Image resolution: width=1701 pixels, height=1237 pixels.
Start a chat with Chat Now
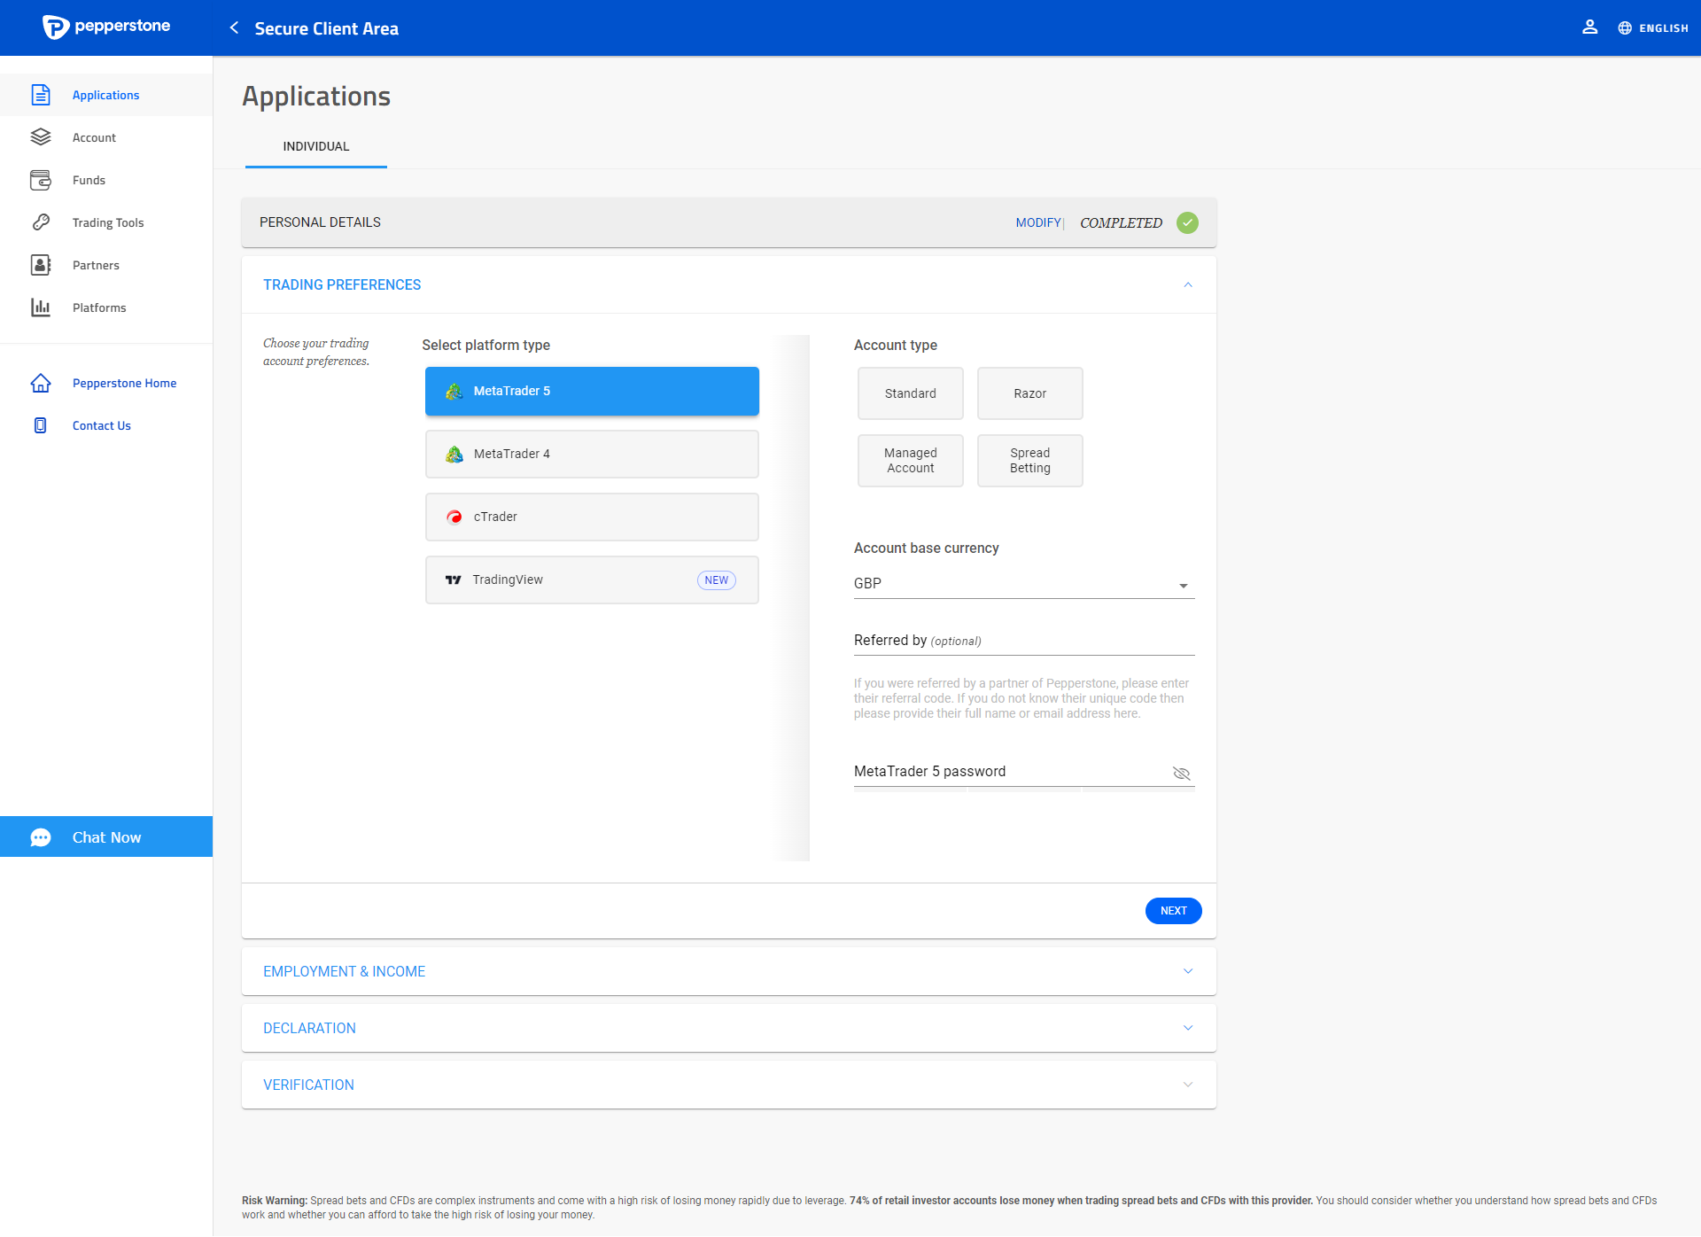[106, 836]
